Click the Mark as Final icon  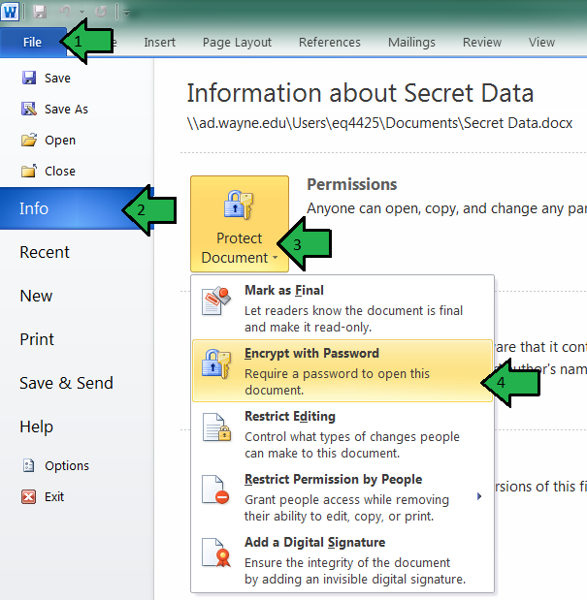(216, 301)
